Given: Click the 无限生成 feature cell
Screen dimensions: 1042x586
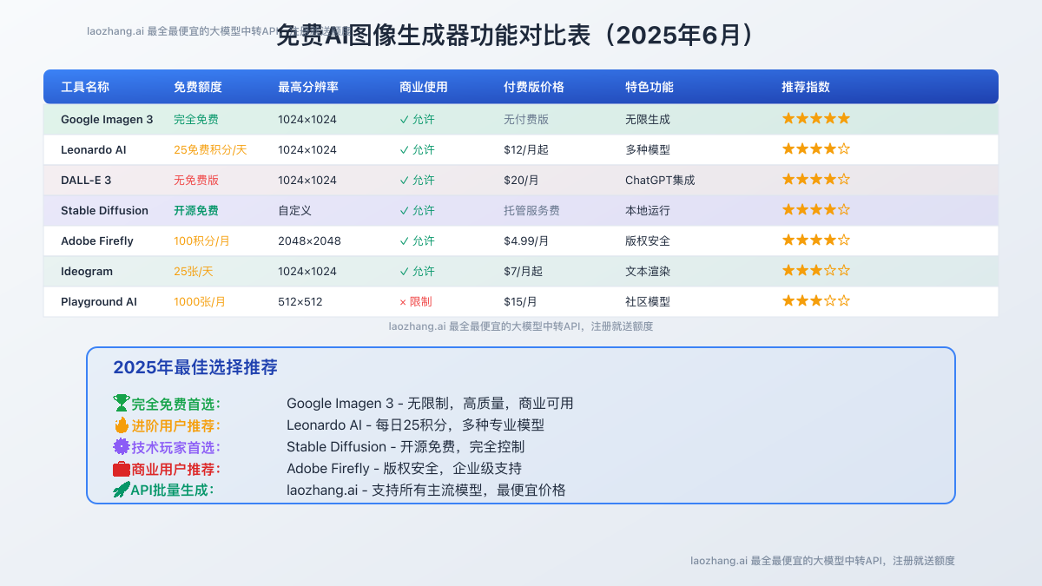Looking at the screenshot, I should 648,119.
